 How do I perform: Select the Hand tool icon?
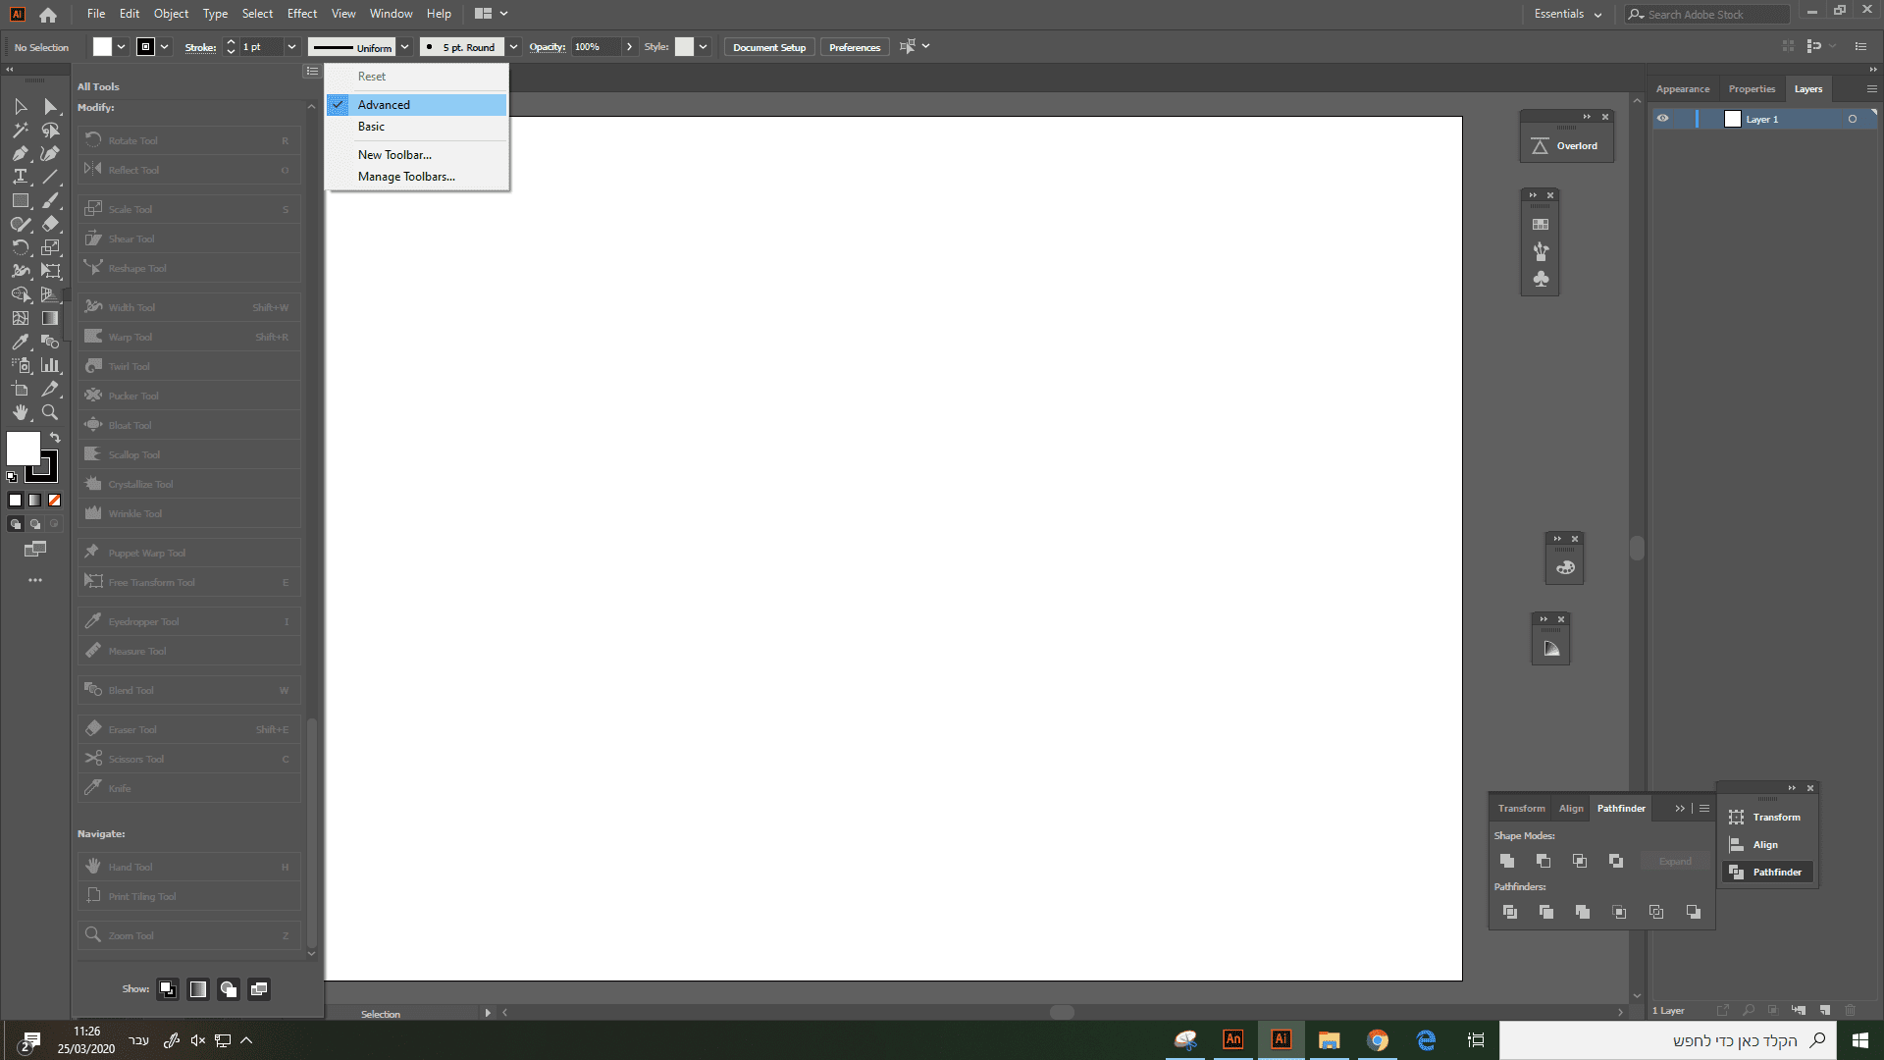click(20, 412)
